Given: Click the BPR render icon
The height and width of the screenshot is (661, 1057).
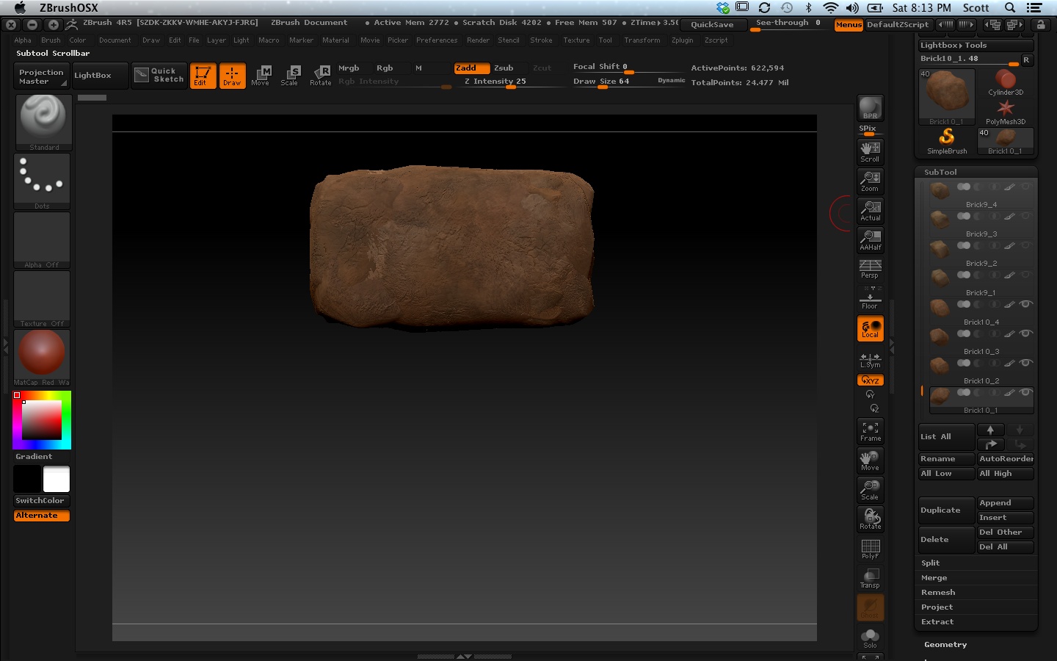Looking at the screenshot, I should (870, 108).
